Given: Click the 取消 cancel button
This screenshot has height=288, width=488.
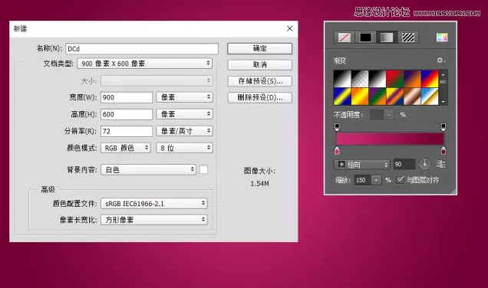Looking at the screenshot, I should (260, 64).
